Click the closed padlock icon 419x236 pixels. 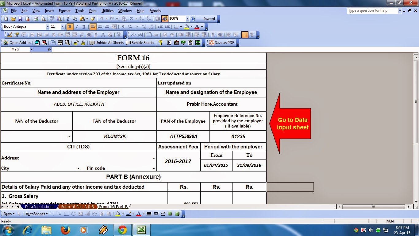click(83, 43)
